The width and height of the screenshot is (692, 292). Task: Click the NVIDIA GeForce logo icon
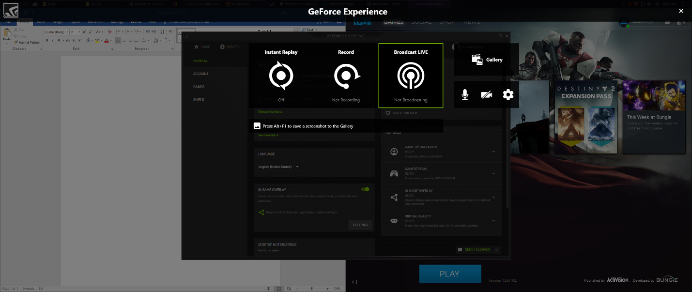coord(11,10)
